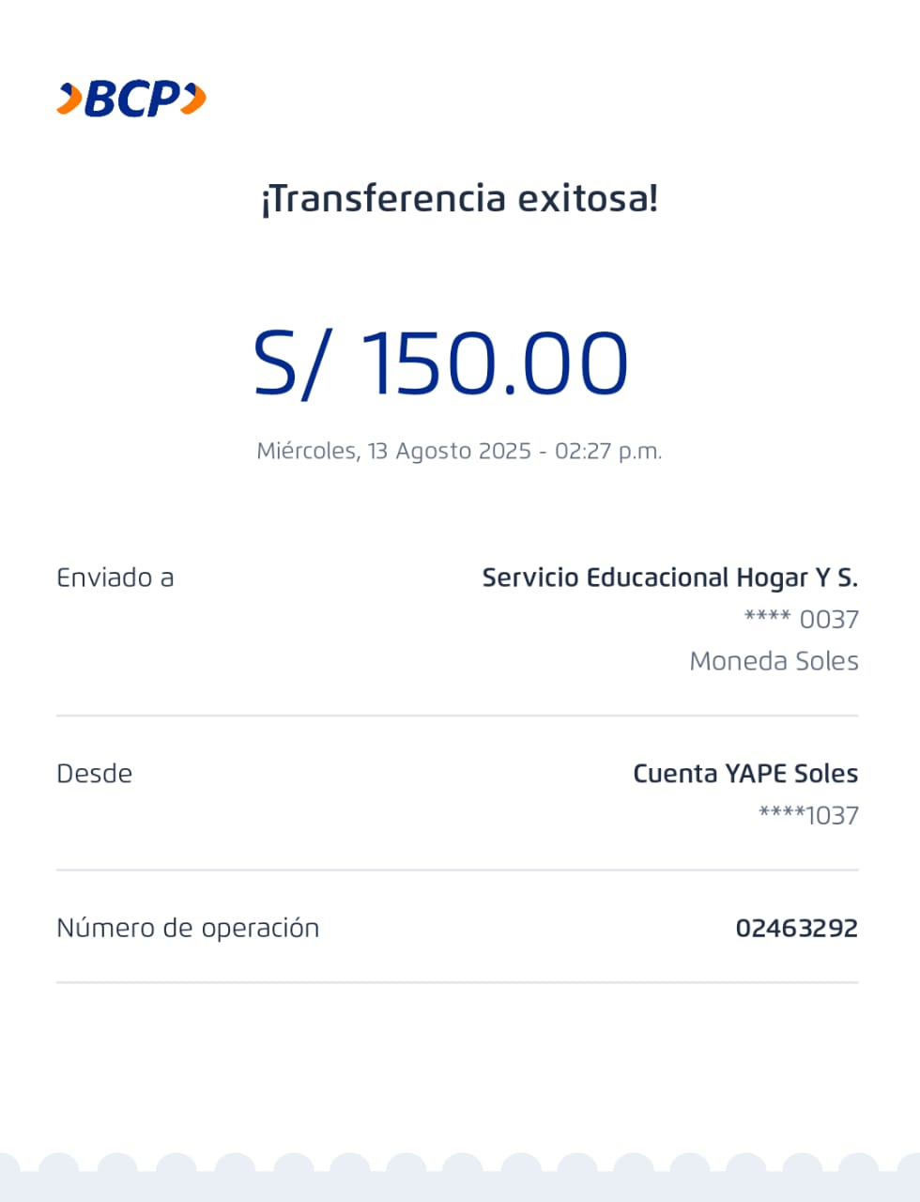
Task: Click the Moneda Soles currency text
Action: click(x=774, y=661)
